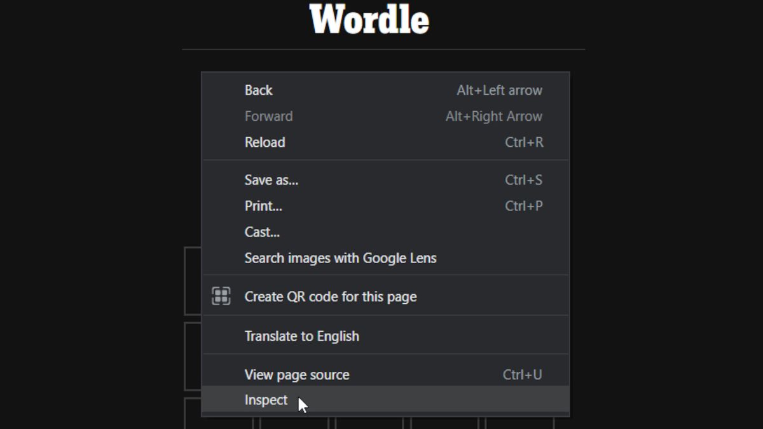The width and height of the screenshot is (763, 429).
Task: Save the page with Save as
Action: coord(270,180)
